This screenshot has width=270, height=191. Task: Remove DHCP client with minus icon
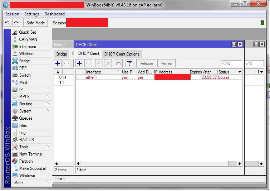88,63
